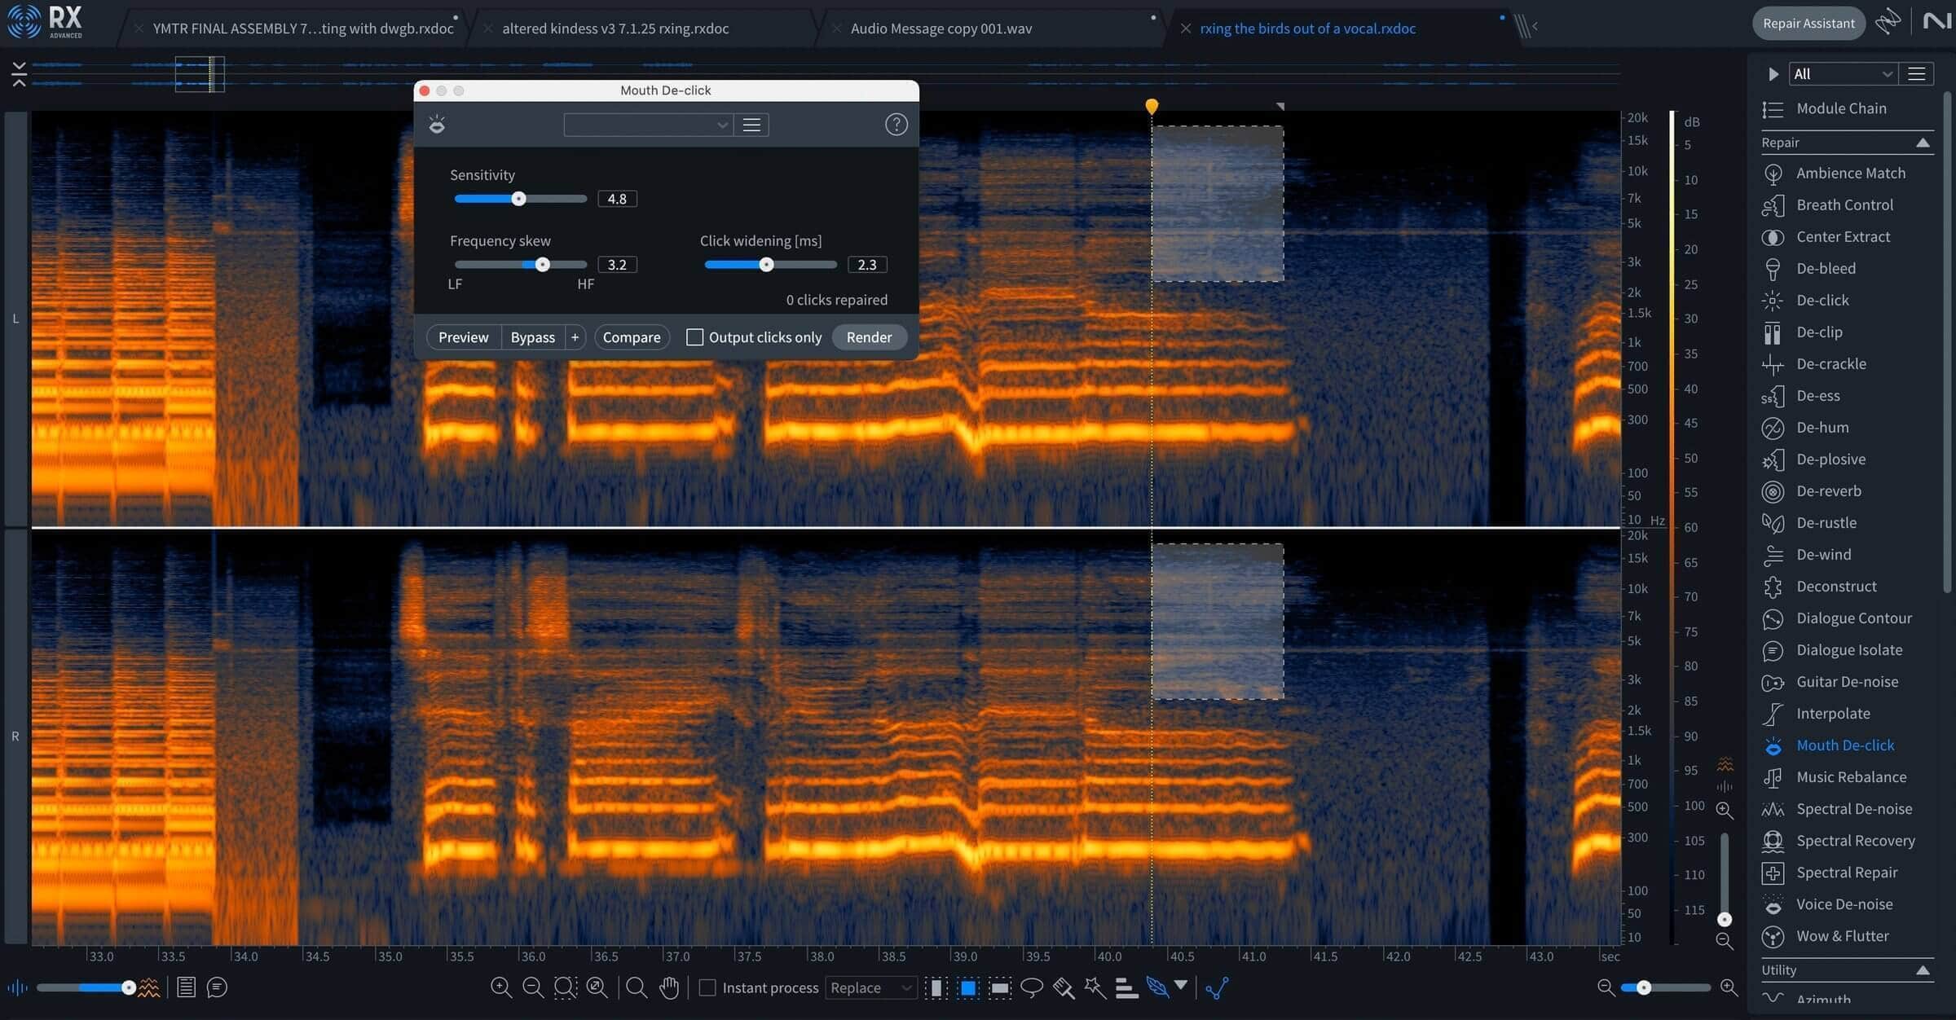The image size is (1956, 1020).
Task: Open the Dialogue Contour module
Action: point(1838,618)
